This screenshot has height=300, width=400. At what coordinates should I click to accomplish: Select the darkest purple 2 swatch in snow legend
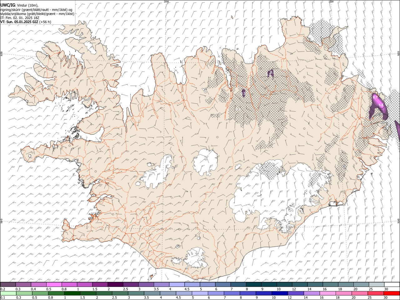[x=115, y=285]
